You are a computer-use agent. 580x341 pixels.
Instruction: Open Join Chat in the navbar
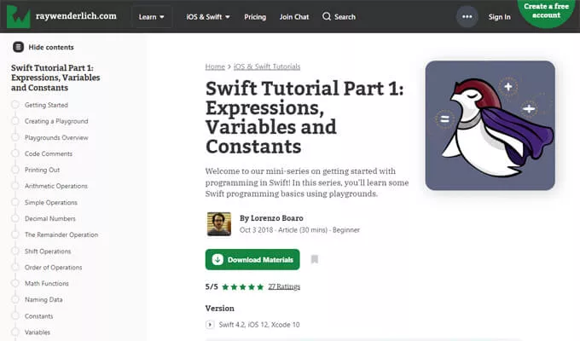[294, 17]
